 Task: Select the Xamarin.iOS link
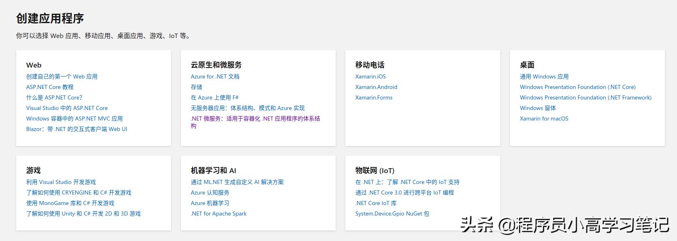[370, 76]
